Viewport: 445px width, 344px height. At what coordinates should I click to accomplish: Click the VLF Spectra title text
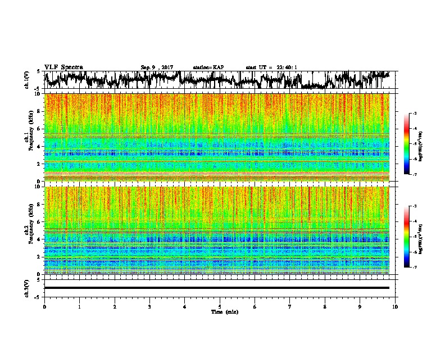pos(63,67)
